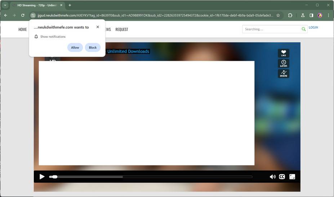The height and width of the screenshot is (197, 334).
Task: Click the Unlimited Downloads link
Action: (x=128, y=51)
